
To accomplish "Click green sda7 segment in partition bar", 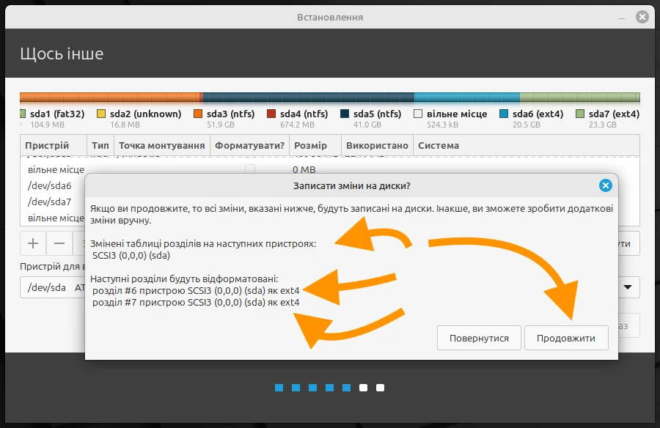I will [x=579, y=97].
